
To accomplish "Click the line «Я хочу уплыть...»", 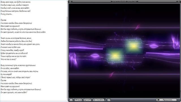I will pos(7,14).
